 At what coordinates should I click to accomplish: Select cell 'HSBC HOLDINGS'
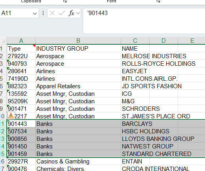click(135, 131)
